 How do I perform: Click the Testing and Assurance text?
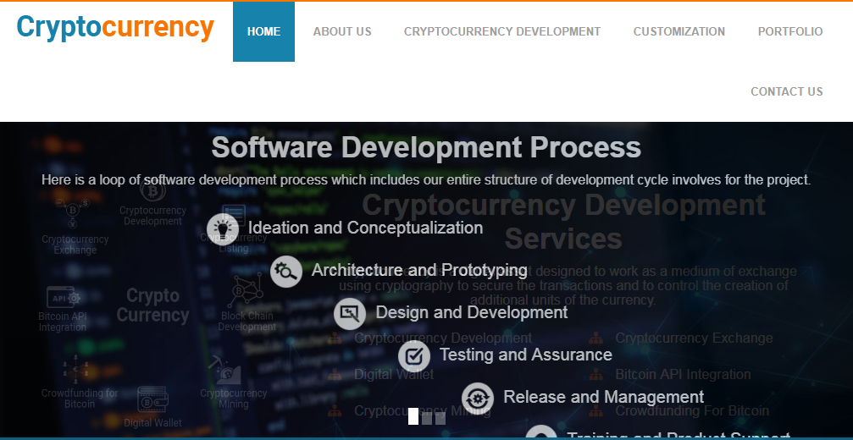[x=525, y=355]
